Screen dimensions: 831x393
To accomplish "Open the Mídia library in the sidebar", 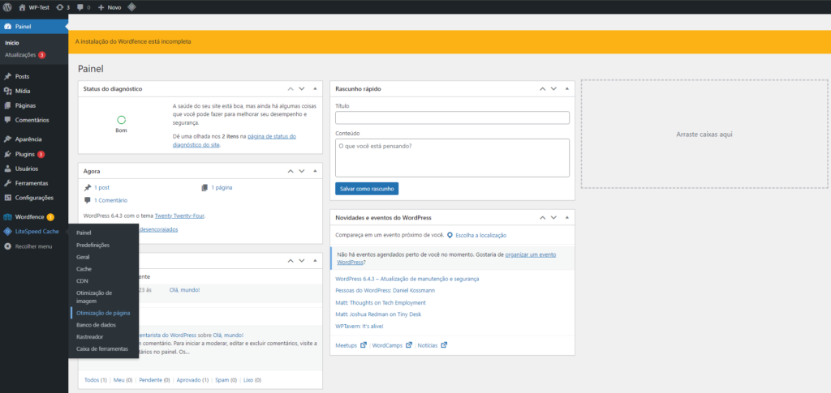I will pos(23,91).
